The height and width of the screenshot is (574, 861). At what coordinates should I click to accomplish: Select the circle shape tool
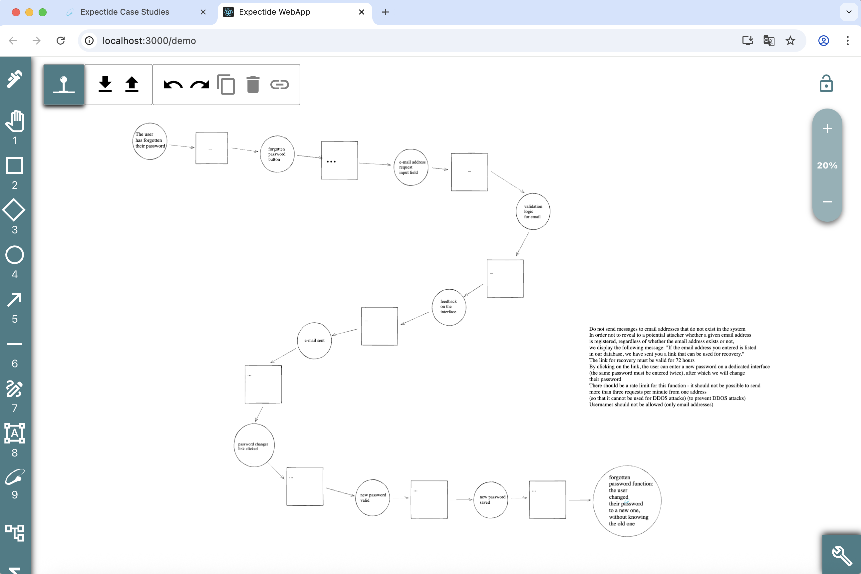pos(15,255)
